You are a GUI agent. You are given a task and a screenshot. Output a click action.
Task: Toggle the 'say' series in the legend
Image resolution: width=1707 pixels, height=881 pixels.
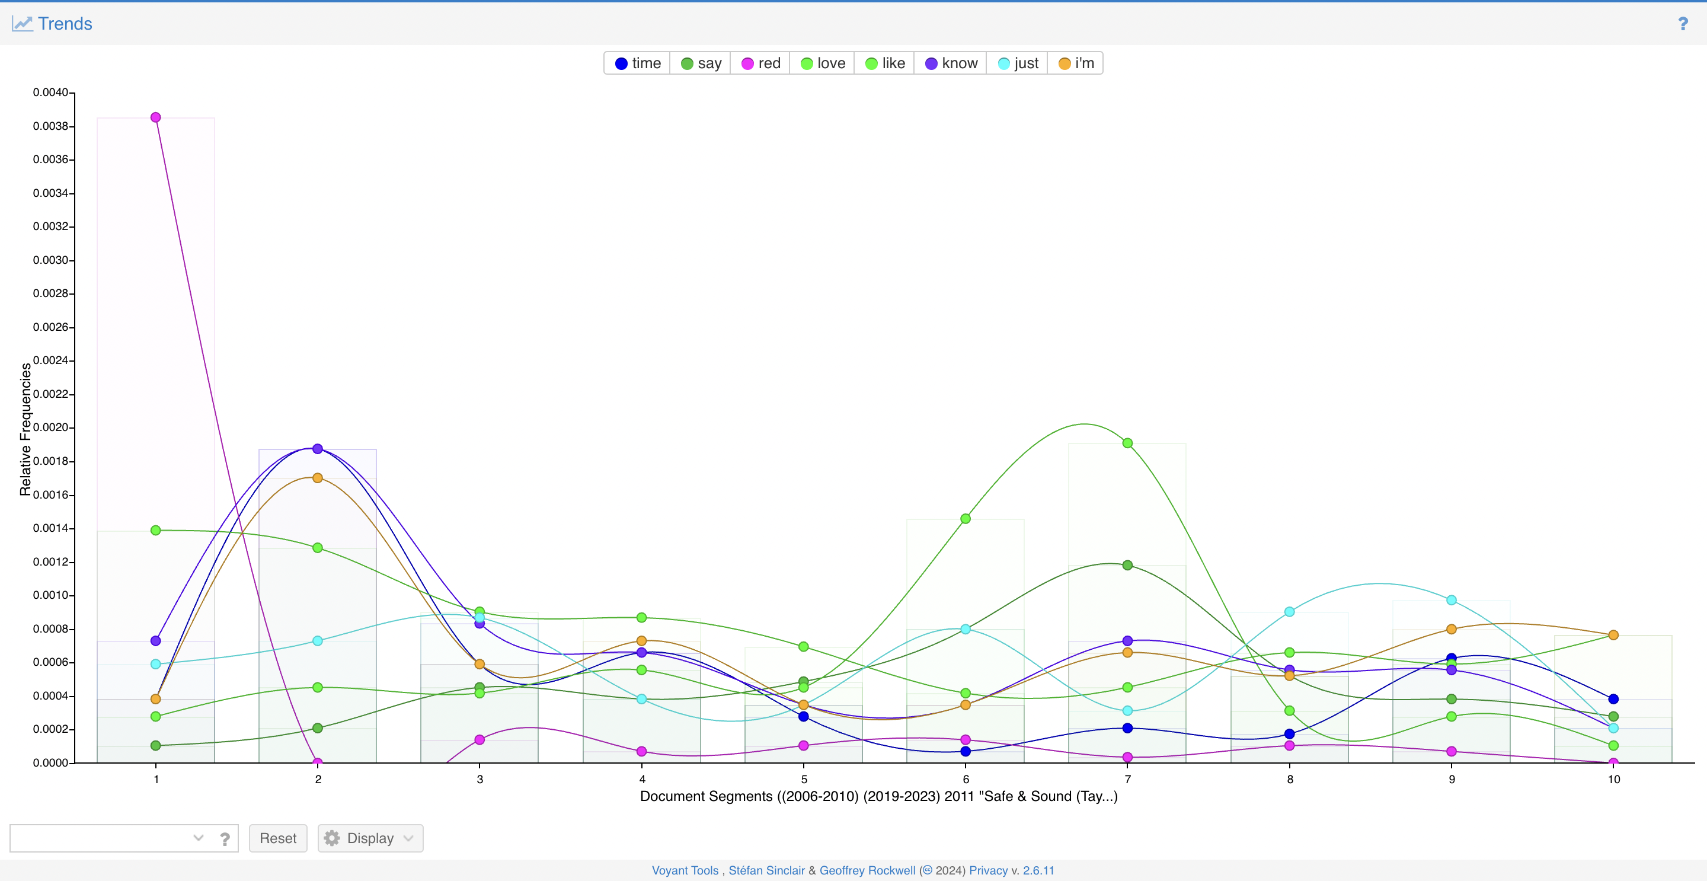pos(701,63)
